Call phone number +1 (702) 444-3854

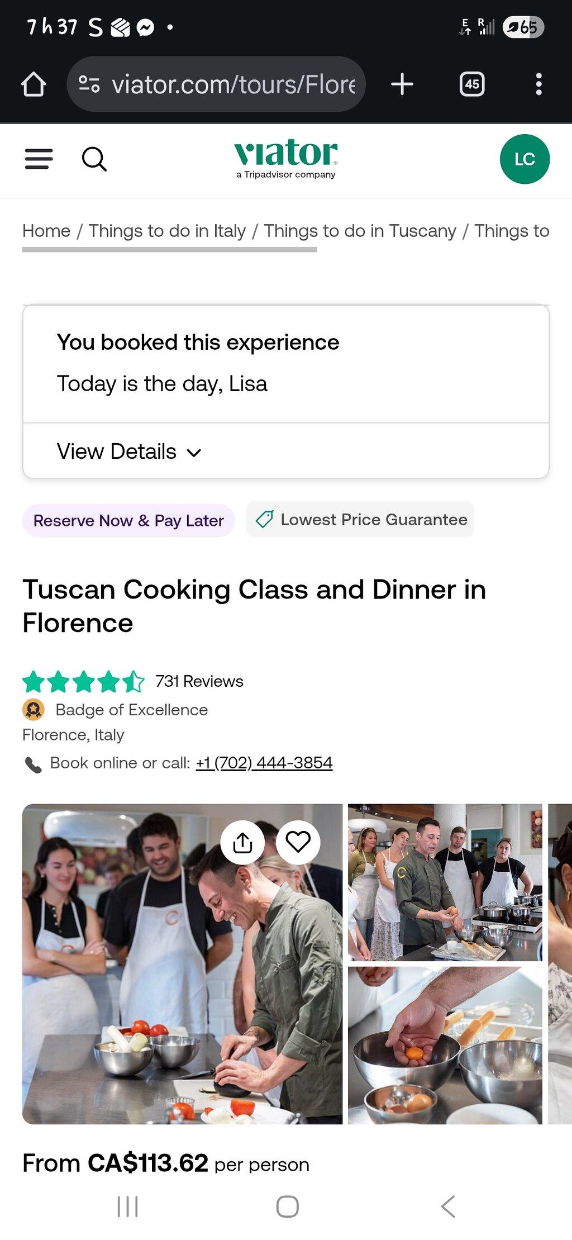tap(264, 763)
